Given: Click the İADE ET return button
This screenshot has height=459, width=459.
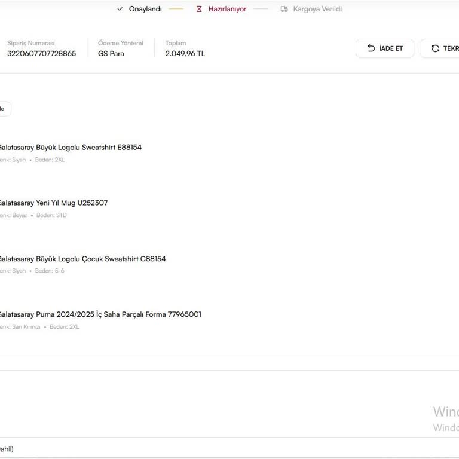Looking at the screenshot, I should 385,48.
